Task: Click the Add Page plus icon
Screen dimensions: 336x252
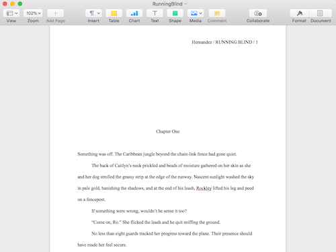Action: (55, 13)
